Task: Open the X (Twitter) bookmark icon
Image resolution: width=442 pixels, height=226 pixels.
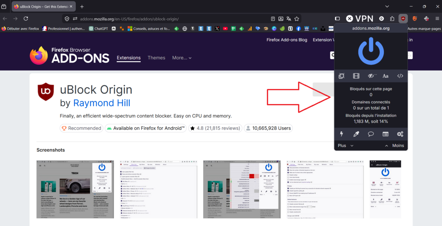Action: [217, 28]
